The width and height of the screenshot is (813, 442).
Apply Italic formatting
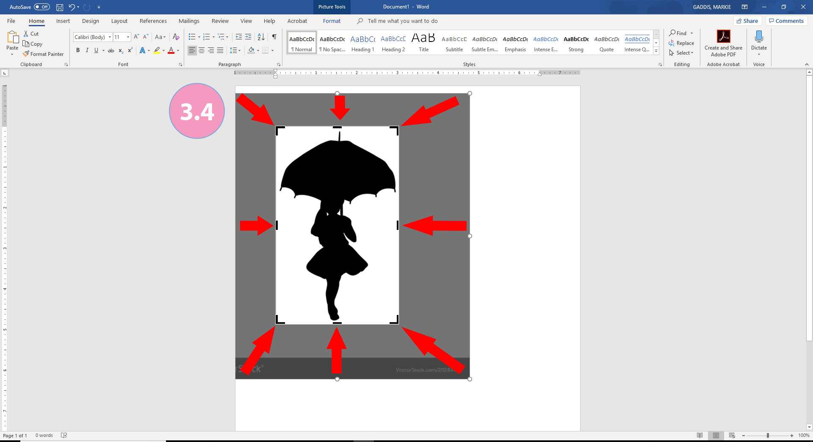coord(87,50)
